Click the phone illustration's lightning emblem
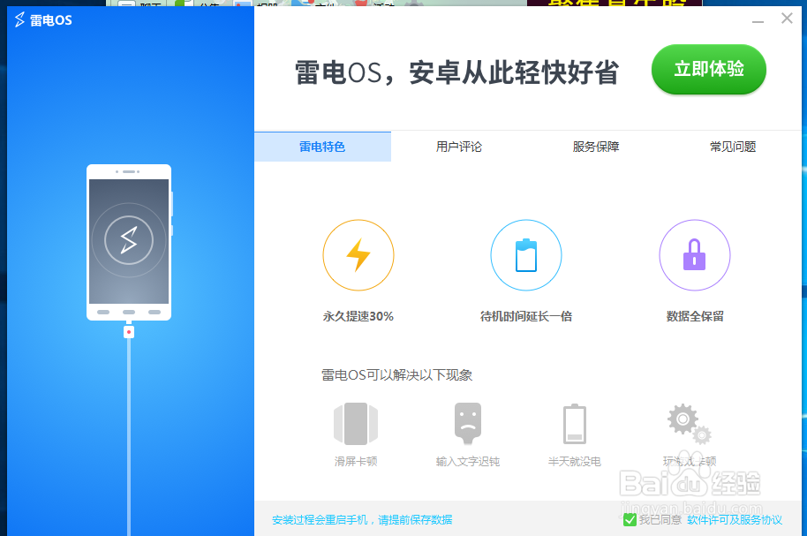The height and width of the screenshot is (536, 807). [x=129, y=240]
